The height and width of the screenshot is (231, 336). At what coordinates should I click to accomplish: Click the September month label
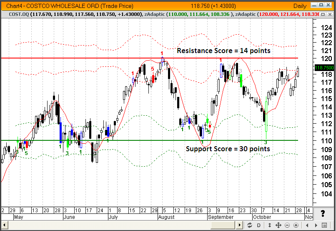(221, 217)
